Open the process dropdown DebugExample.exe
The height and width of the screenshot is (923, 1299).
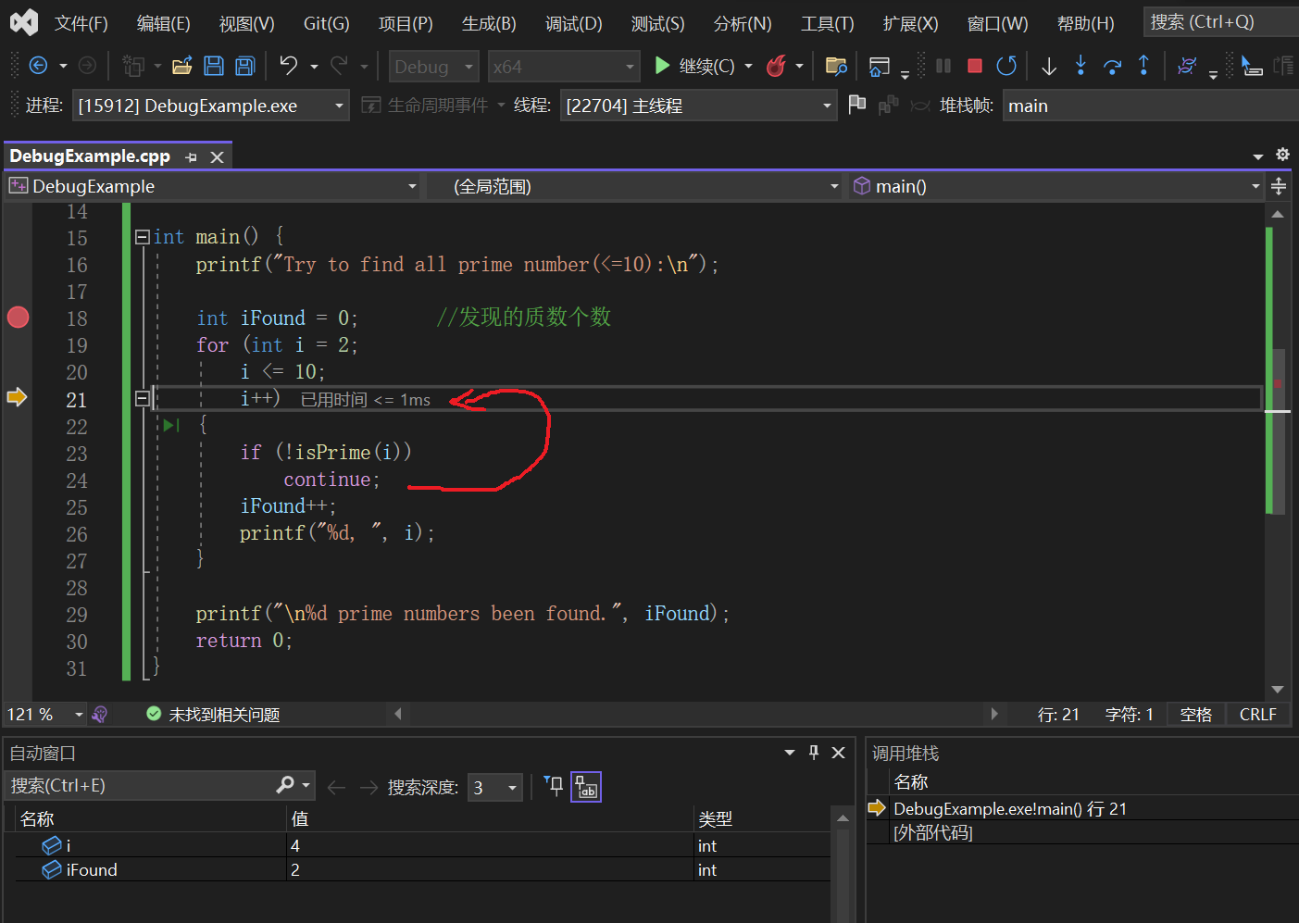click(x=211, y=106)
